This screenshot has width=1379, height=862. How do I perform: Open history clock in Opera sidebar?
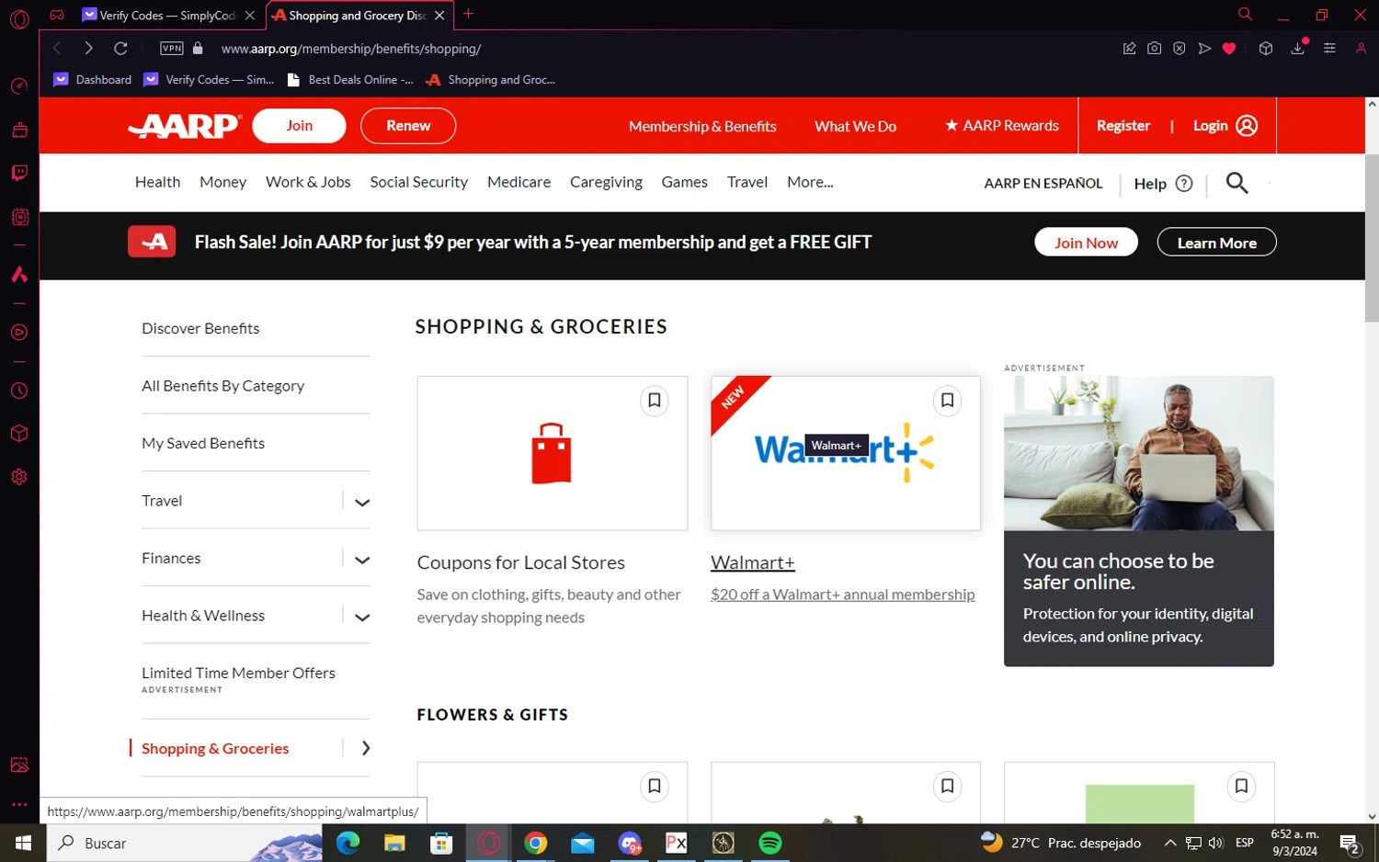click(x=19, y=391)
